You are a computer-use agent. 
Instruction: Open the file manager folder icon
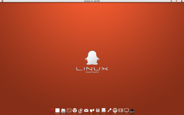pos(63,110)
